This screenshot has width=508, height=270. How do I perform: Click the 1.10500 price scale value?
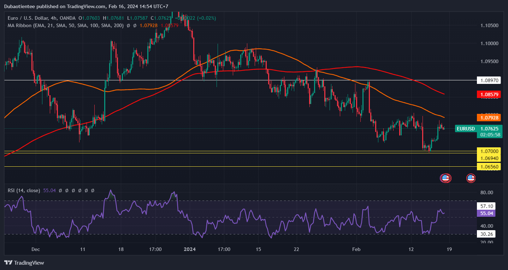(489, 25)
